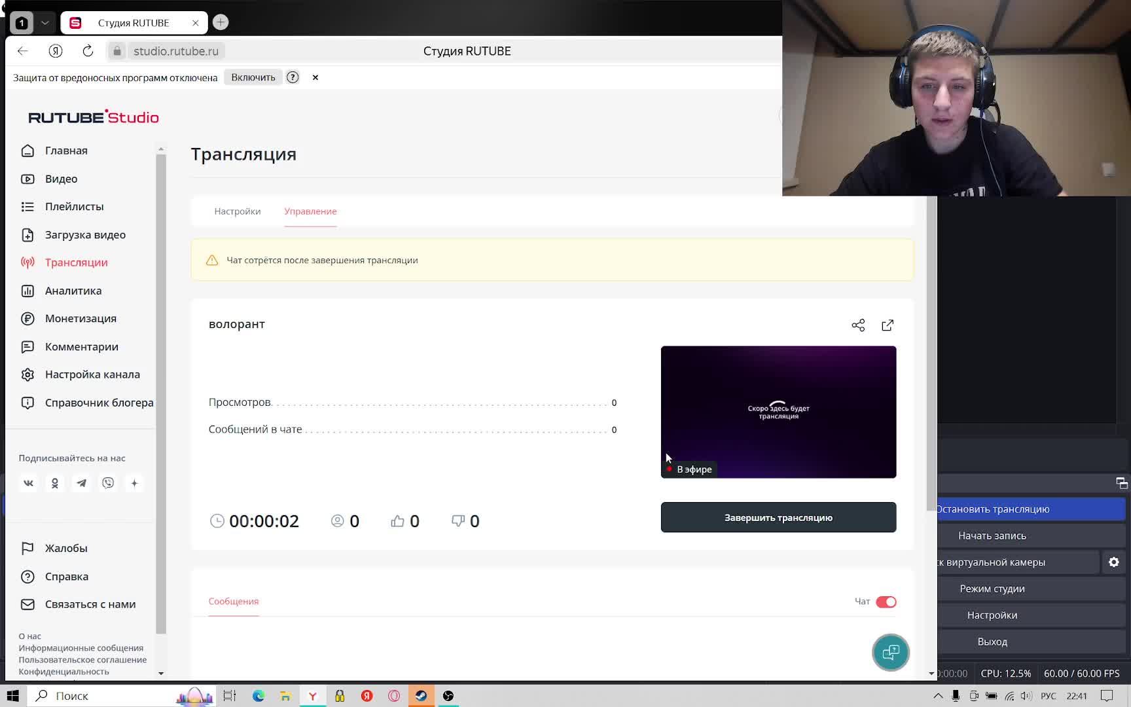Screen dimensions: 1131x707
Task: Click the Yandex home icon in toolbar
Action: [x=56, y=51]
